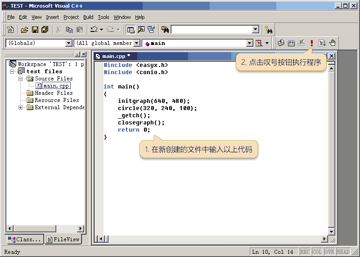Click the Save floppy disk icon
Screen dimensions: 360x257
35,30
